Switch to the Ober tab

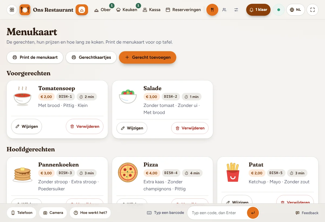(103, 10)
